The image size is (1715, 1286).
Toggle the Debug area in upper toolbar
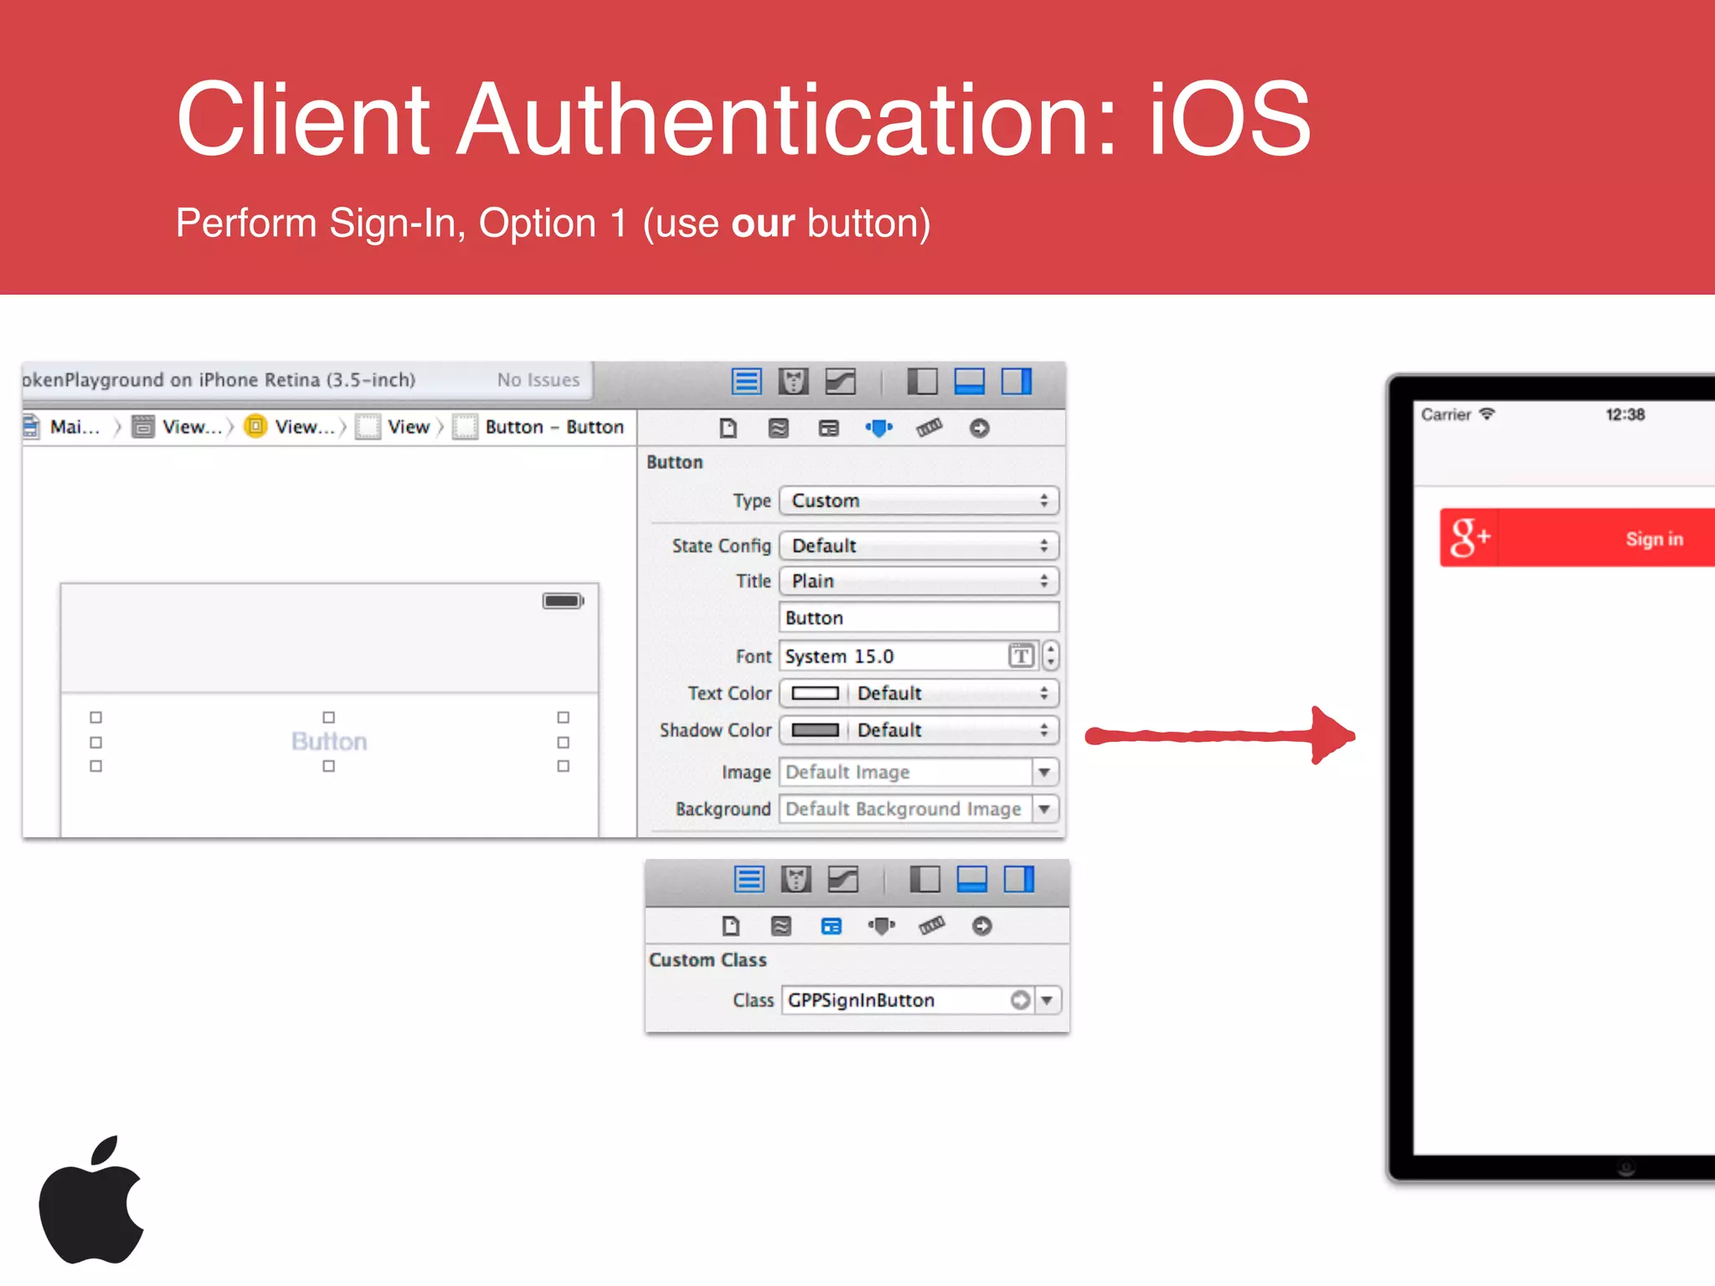(x=970, y=382)
